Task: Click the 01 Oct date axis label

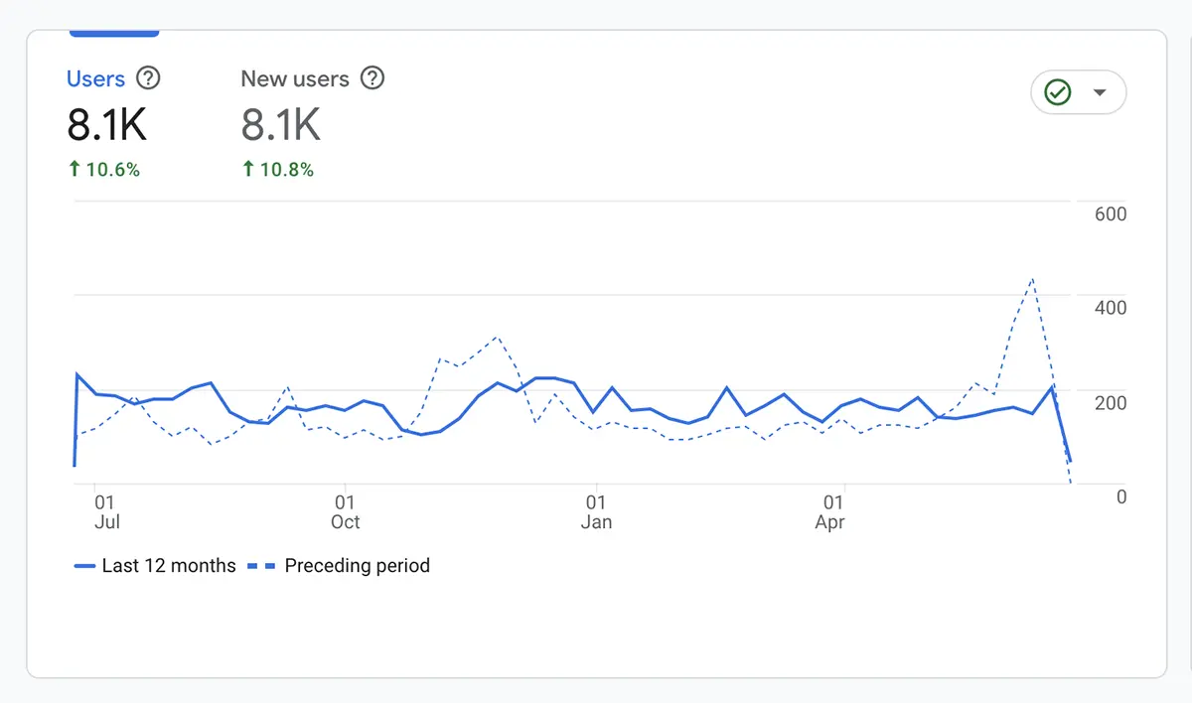Action: 345,512
